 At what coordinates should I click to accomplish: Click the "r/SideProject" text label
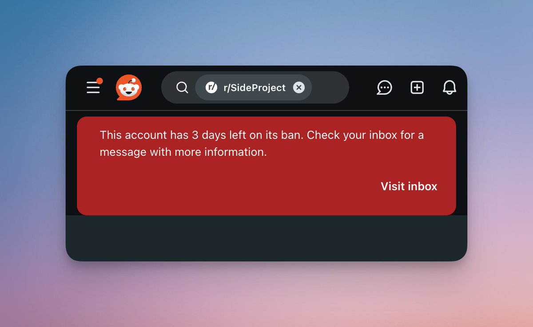(255, 87)
